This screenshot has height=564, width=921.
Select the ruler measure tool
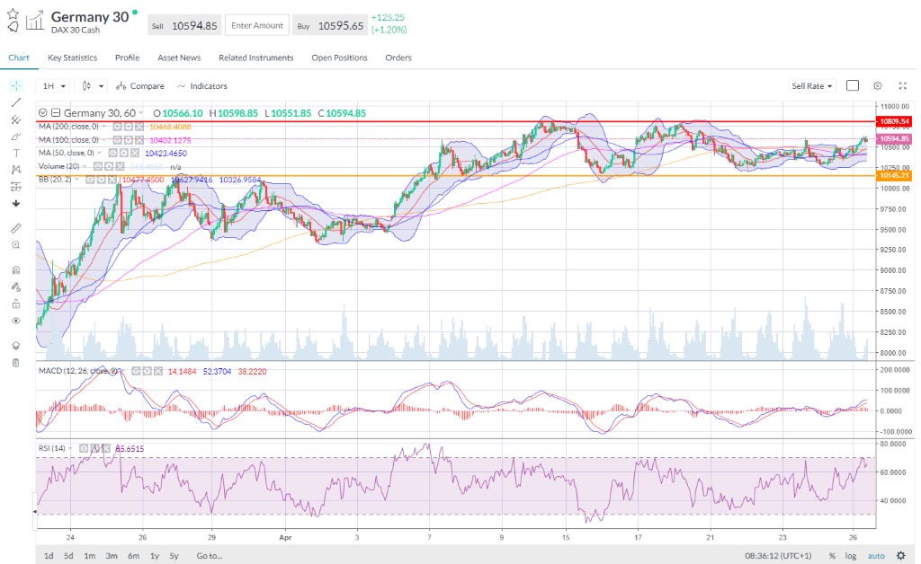pyautogui.click(x=16, y=228)
